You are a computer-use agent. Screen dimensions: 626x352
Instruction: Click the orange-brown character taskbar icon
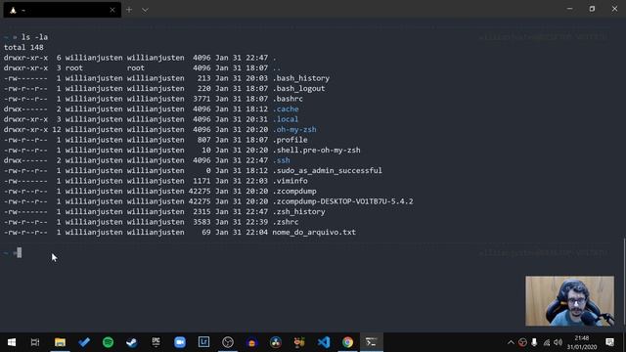click(299, 342)
